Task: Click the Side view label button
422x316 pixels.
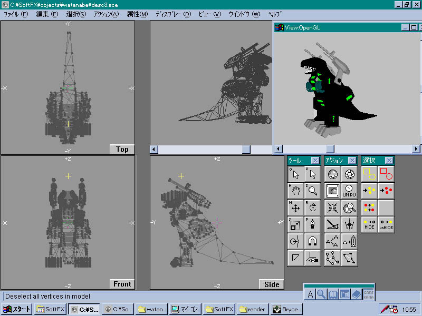Action: (271, 284)
